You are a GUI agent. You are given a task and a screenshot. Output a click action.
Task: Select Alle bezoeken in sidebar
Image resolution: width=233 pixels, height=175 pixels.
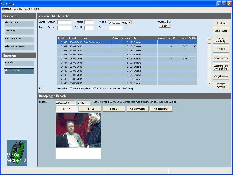point(19,71)
